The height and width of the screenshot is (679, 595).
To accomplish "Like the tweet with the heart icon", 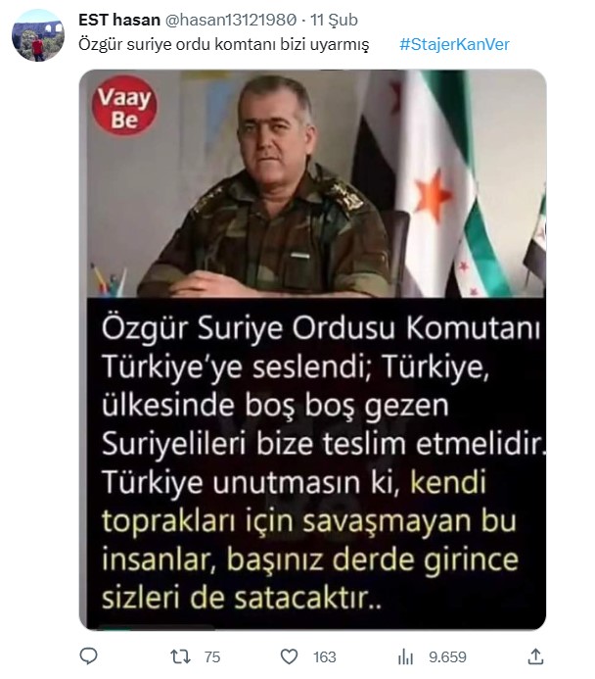I will 289,656.
